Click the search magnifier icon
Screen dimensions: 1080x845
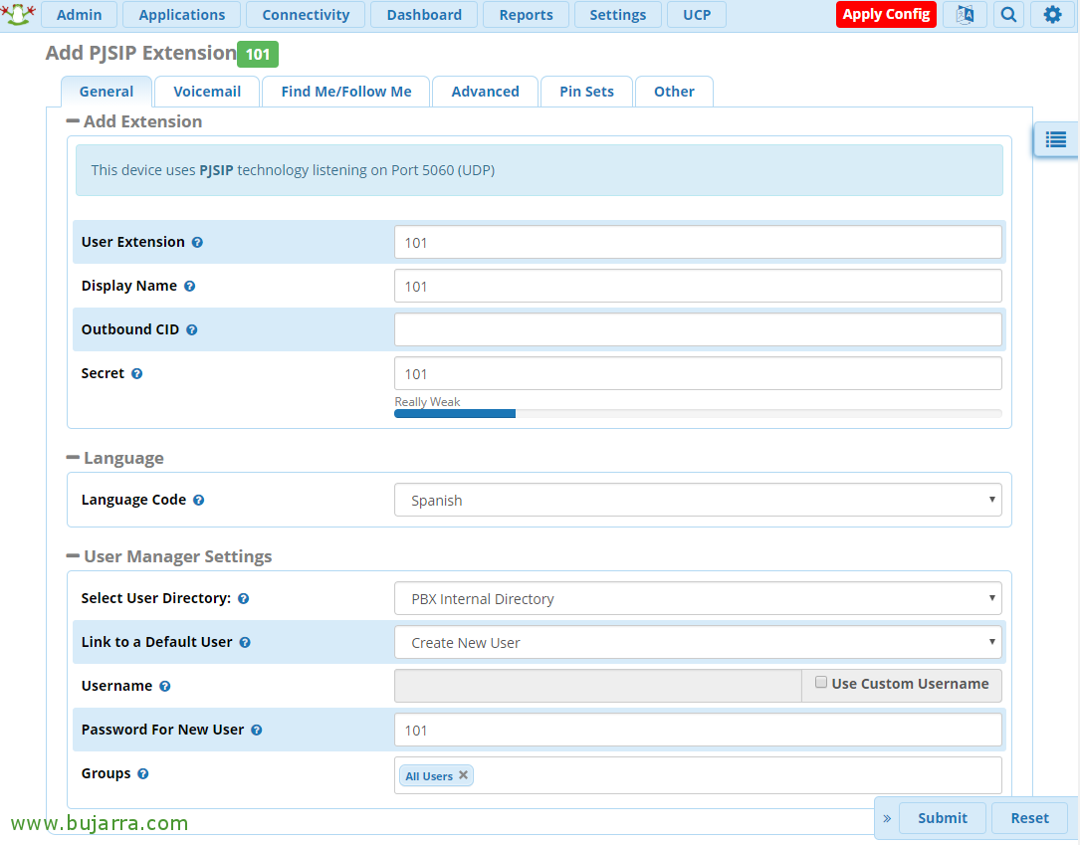(1008, 15)
